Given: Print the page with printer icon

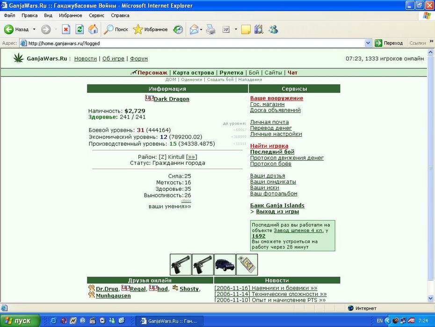Looking at the screenshot, I should click(x=211, y=29).
